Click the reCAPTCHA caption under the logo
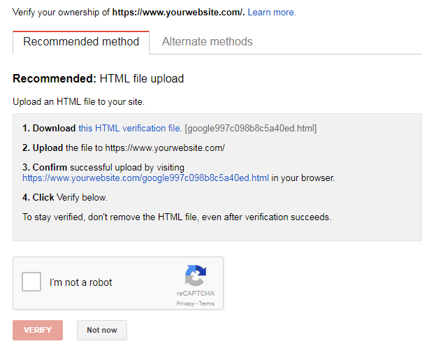 tap(196, 294)
